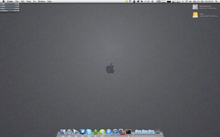Open the Documents folder stack in Dock

tap(145, 132)
